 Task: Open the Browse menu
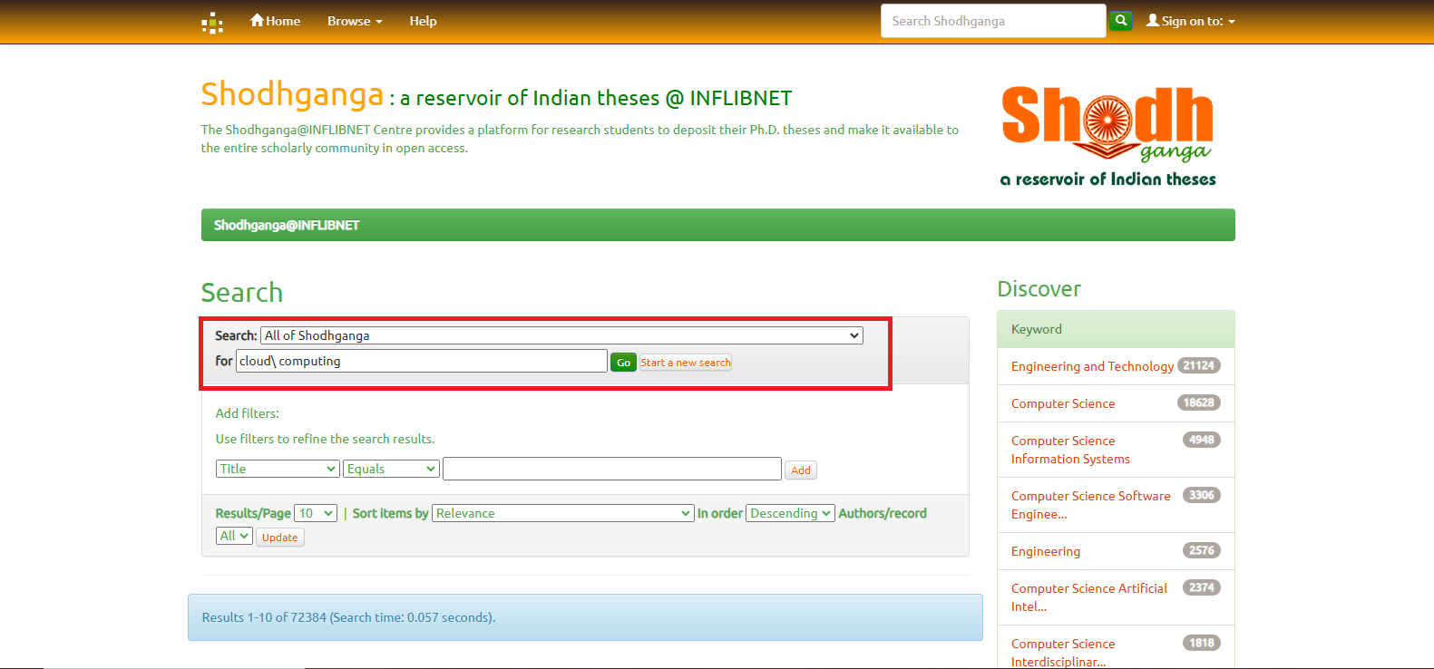[x=354, y=21]
